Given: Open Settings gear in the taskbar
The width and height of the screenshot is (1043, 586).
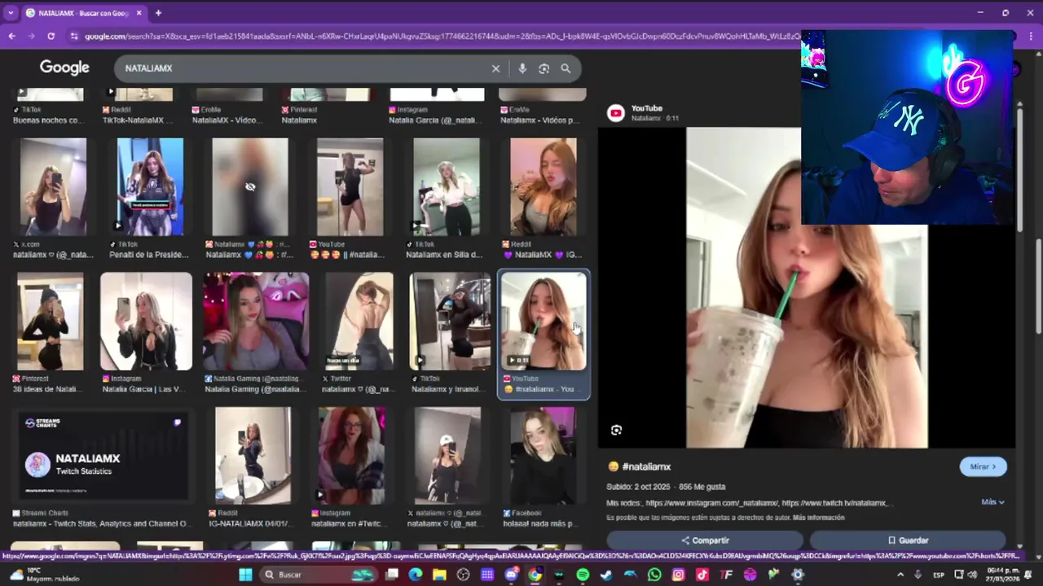Looking at the screenshot, I should pyautogui.click(x=797, y=575).
